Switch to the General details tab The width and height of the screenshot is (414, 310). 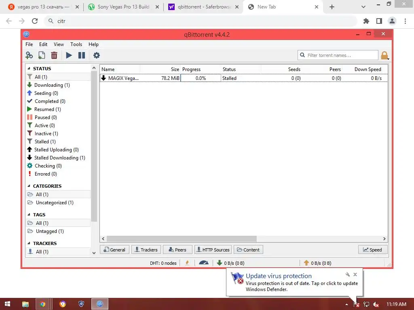[114, 249]
